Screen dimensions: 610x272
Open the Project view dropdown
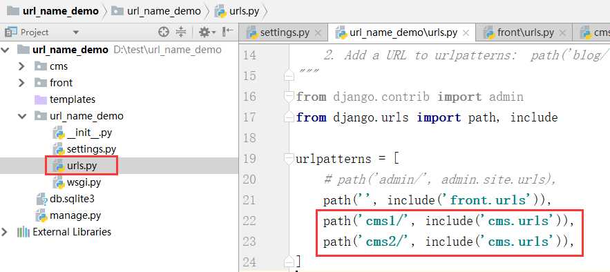(76, 32)
